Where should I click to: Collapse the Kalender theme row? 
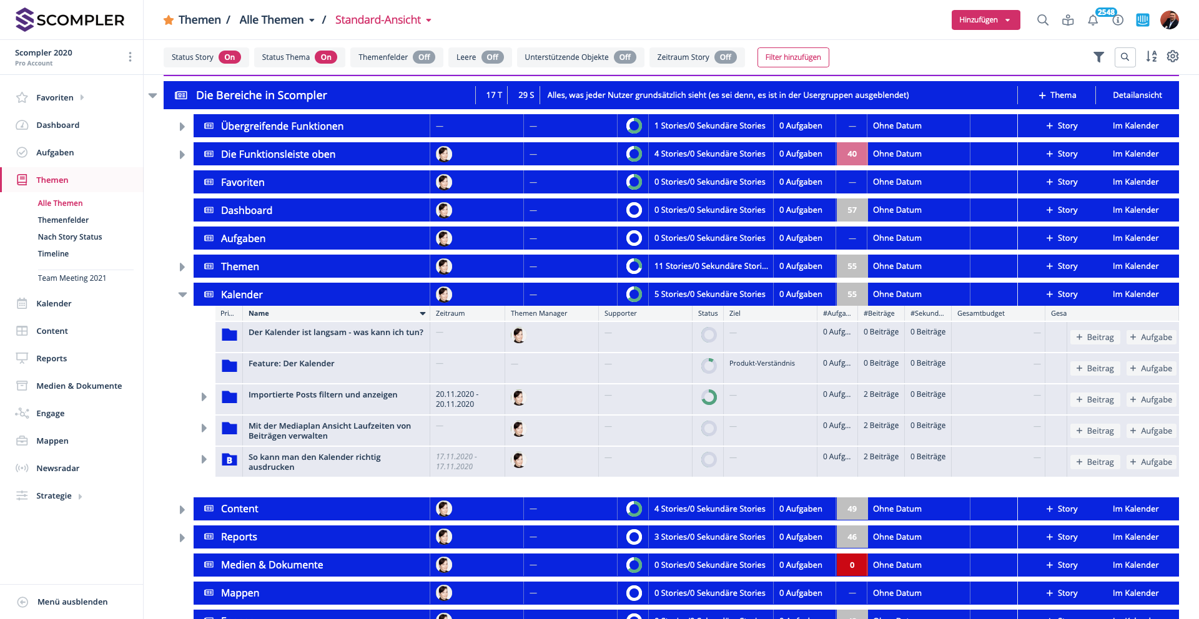pos(182,295)
